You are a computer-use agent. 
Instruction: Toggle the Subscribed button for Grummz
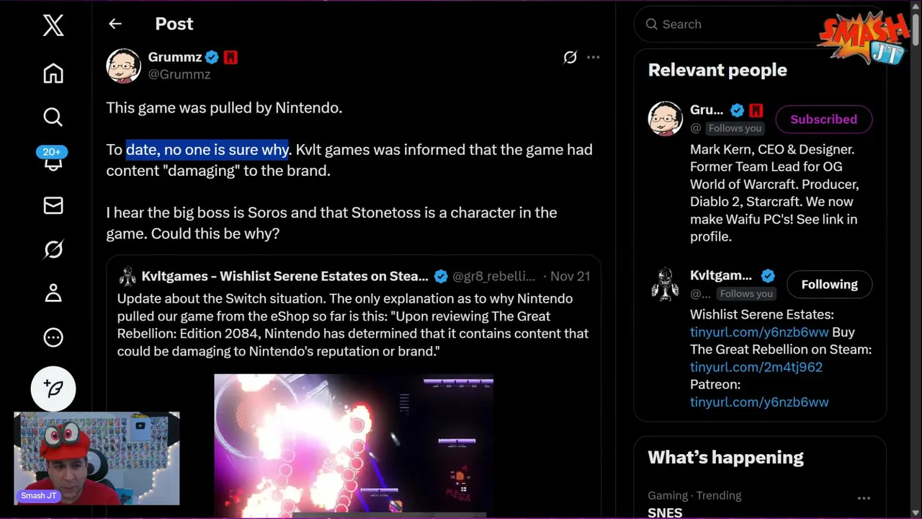(x=823, y=120)
